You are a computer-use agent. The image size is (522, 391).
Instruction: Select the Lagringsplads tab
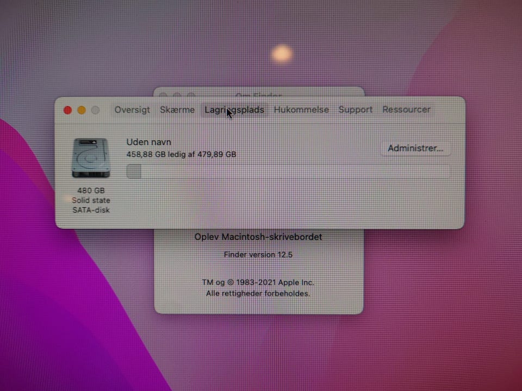(x=234, y=110)
